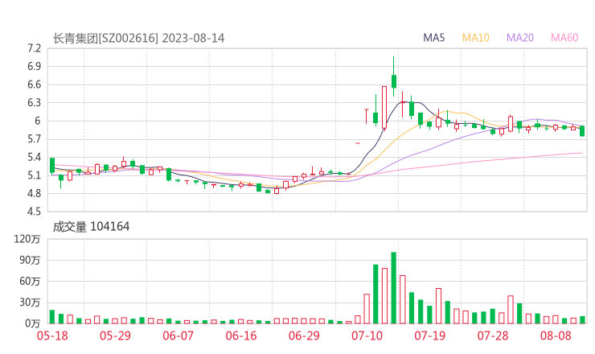Click the 06-29 date axis label

click(x=304, y=335)
